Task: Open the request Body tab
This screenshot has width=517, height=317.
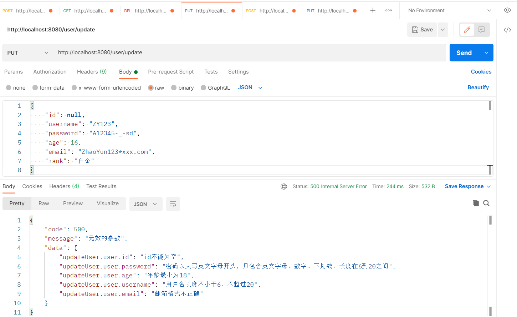Action: pos(128,72)
